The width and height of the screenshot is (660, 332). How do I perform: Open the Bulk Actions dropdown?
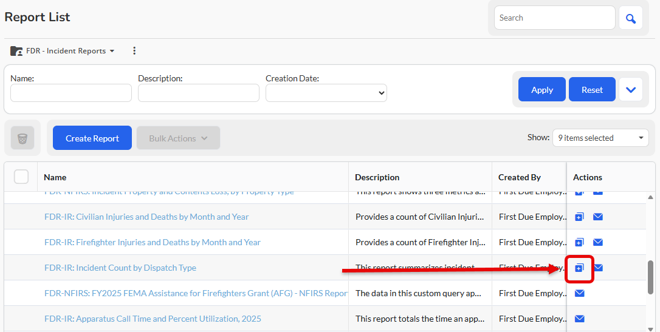click(x=179, y=138)
